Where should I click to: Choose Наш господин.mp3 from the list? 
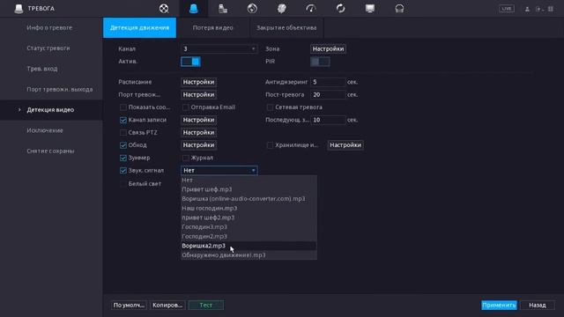coord(249,208)
